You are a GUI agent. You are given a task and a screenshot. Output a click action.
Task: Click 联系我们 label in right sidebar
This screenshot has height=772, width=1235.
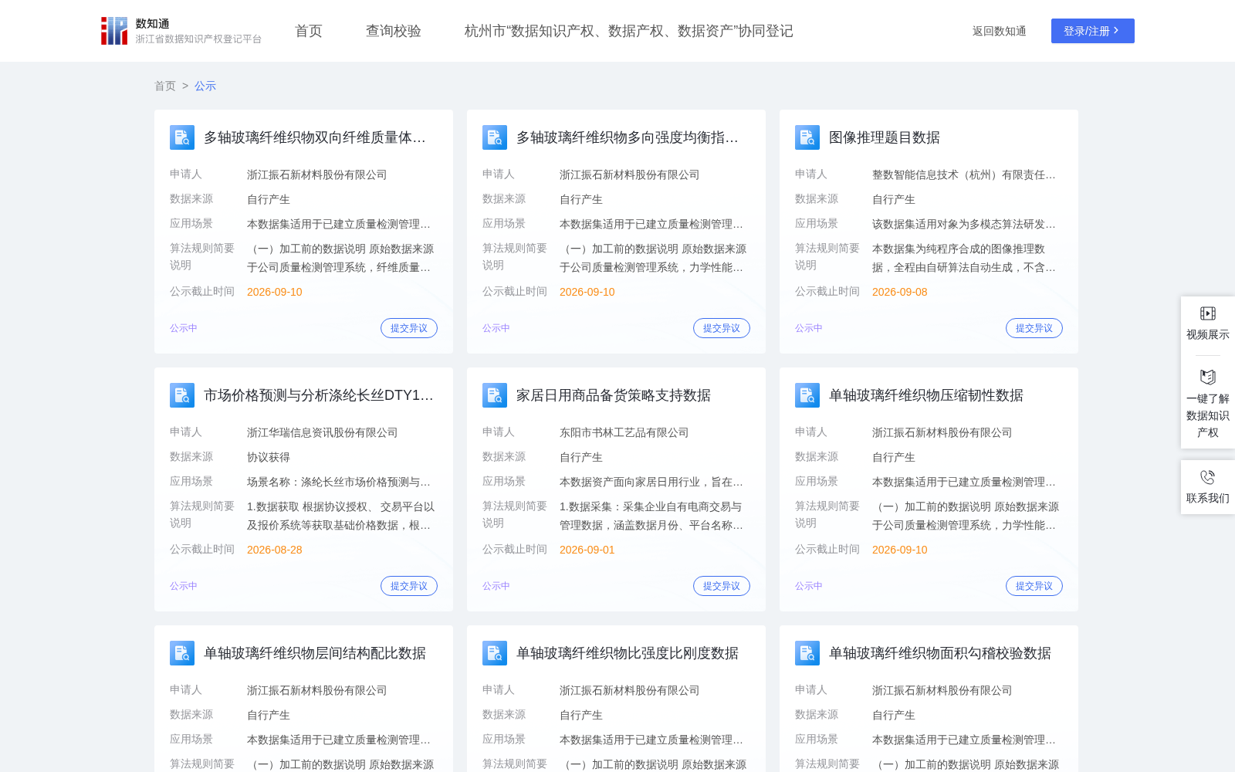pos(1208,498)
